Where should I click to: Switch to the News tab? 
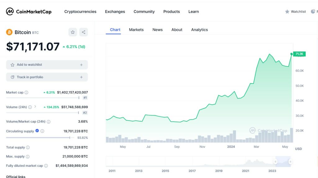pyautogui.click(x=157, y=29)
